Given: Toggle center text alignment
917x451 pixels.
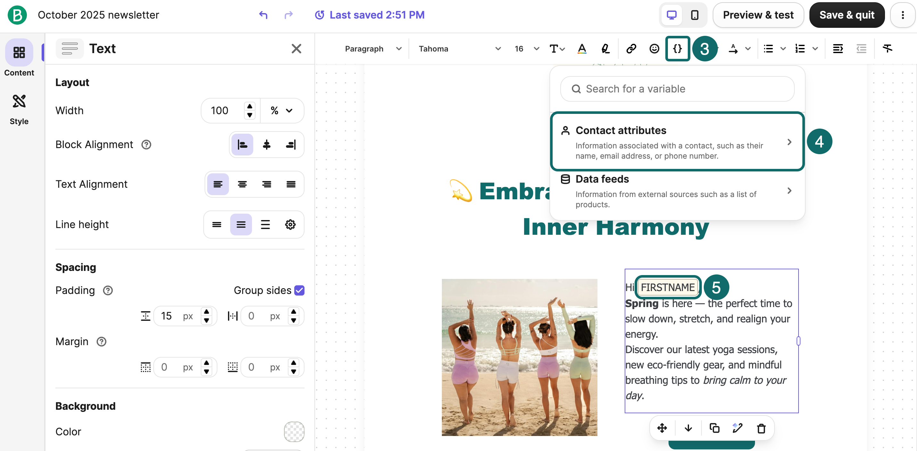Looking at the screenshot, I should click(x=242, y=184).
